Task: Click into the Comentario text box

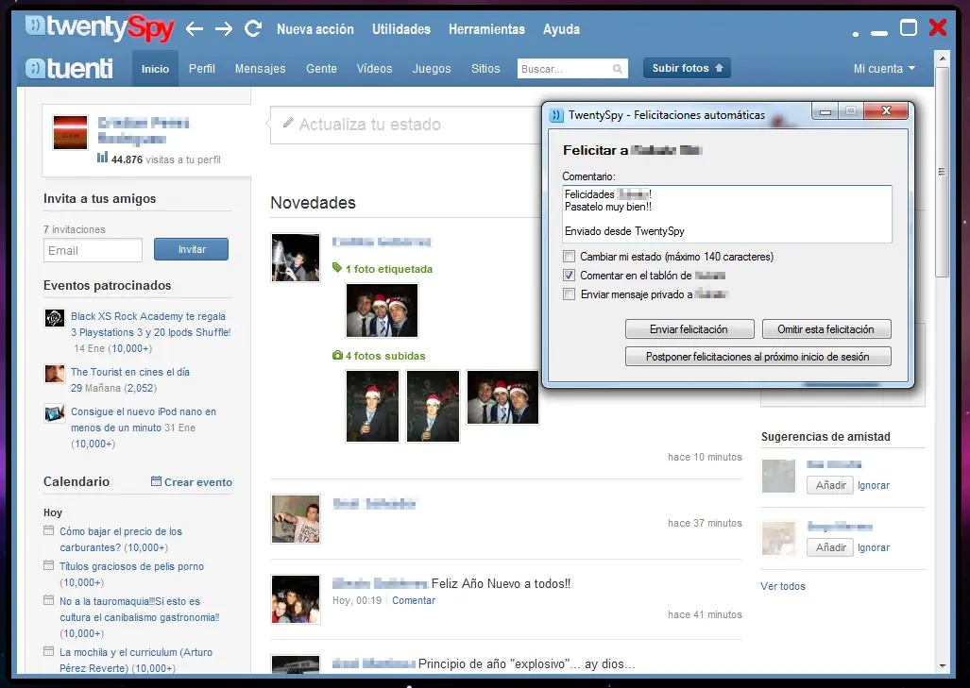Action: [727, 214]
